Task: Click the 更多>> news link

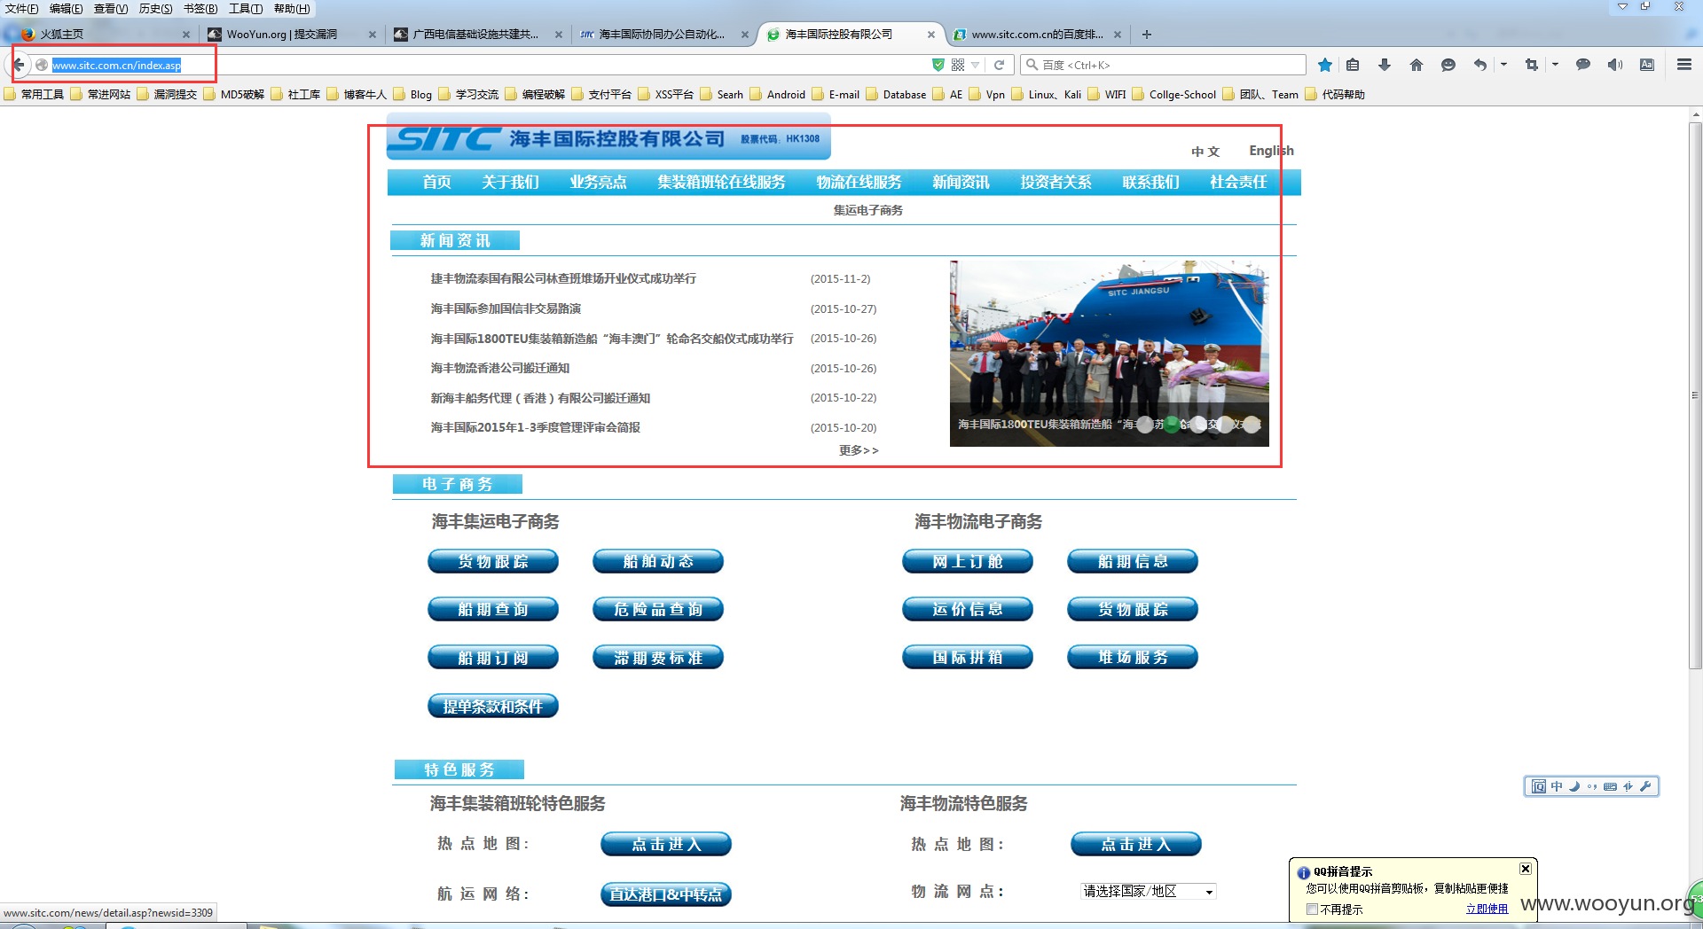Action: [859, 450]
